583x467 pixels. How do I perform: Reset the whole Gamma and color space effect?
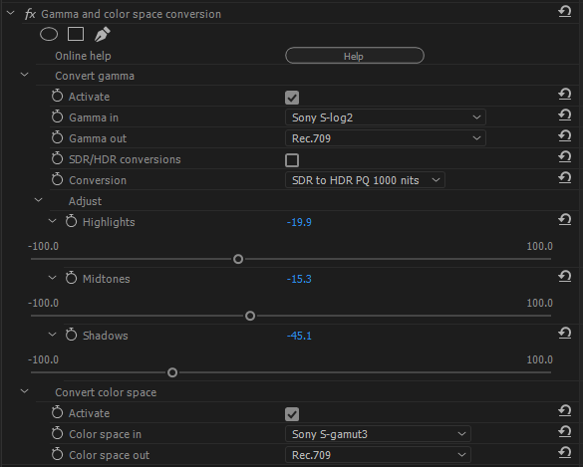tap(564, 12)
